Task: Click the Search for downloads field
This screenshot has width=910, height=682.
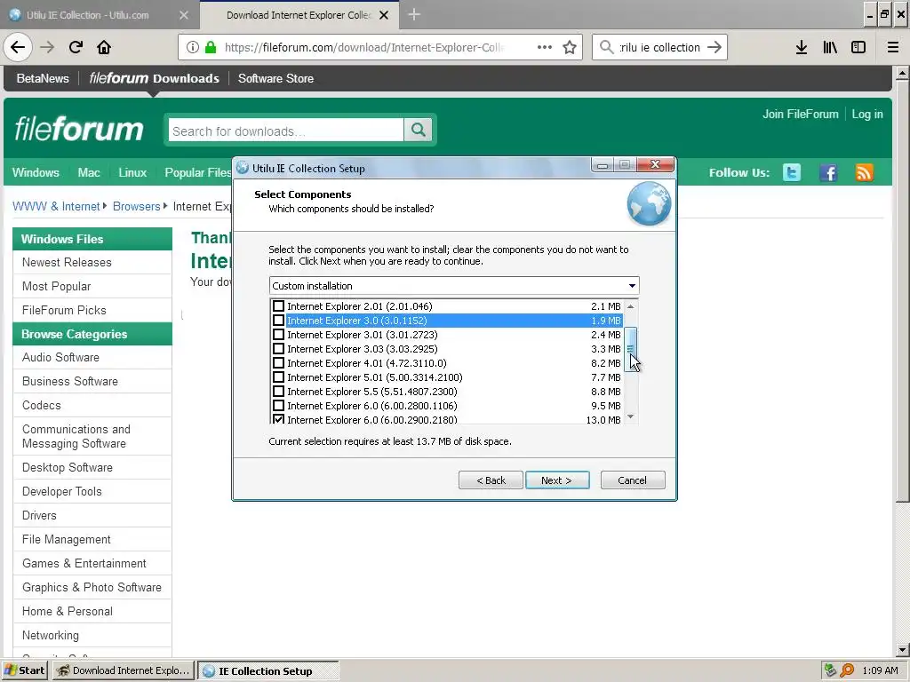Action: (x=285, y=131)
